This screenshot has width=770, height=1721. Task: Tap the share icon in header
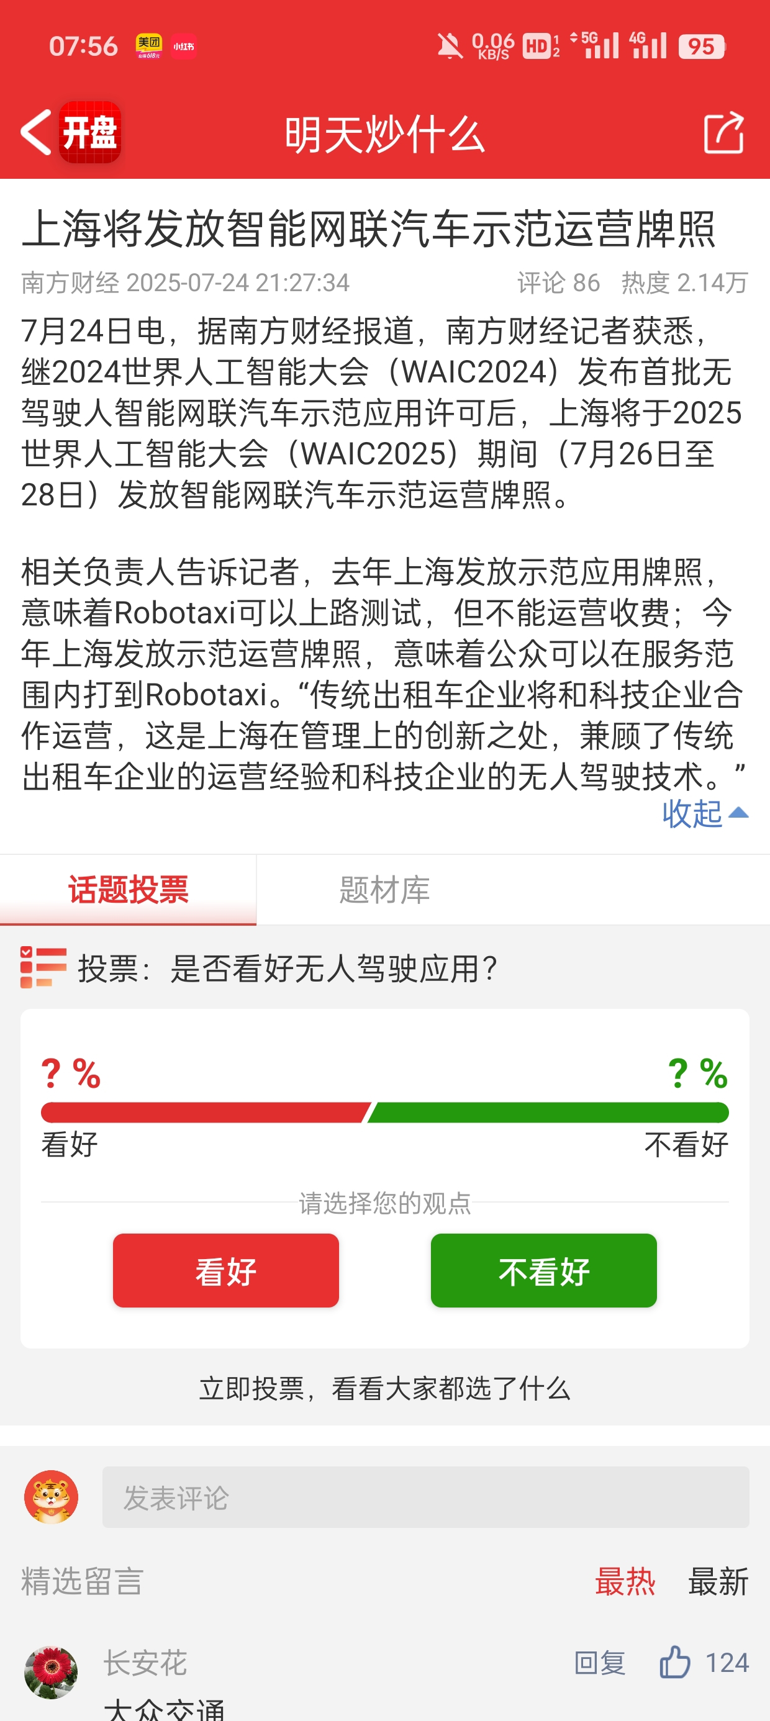click(724, 132)
